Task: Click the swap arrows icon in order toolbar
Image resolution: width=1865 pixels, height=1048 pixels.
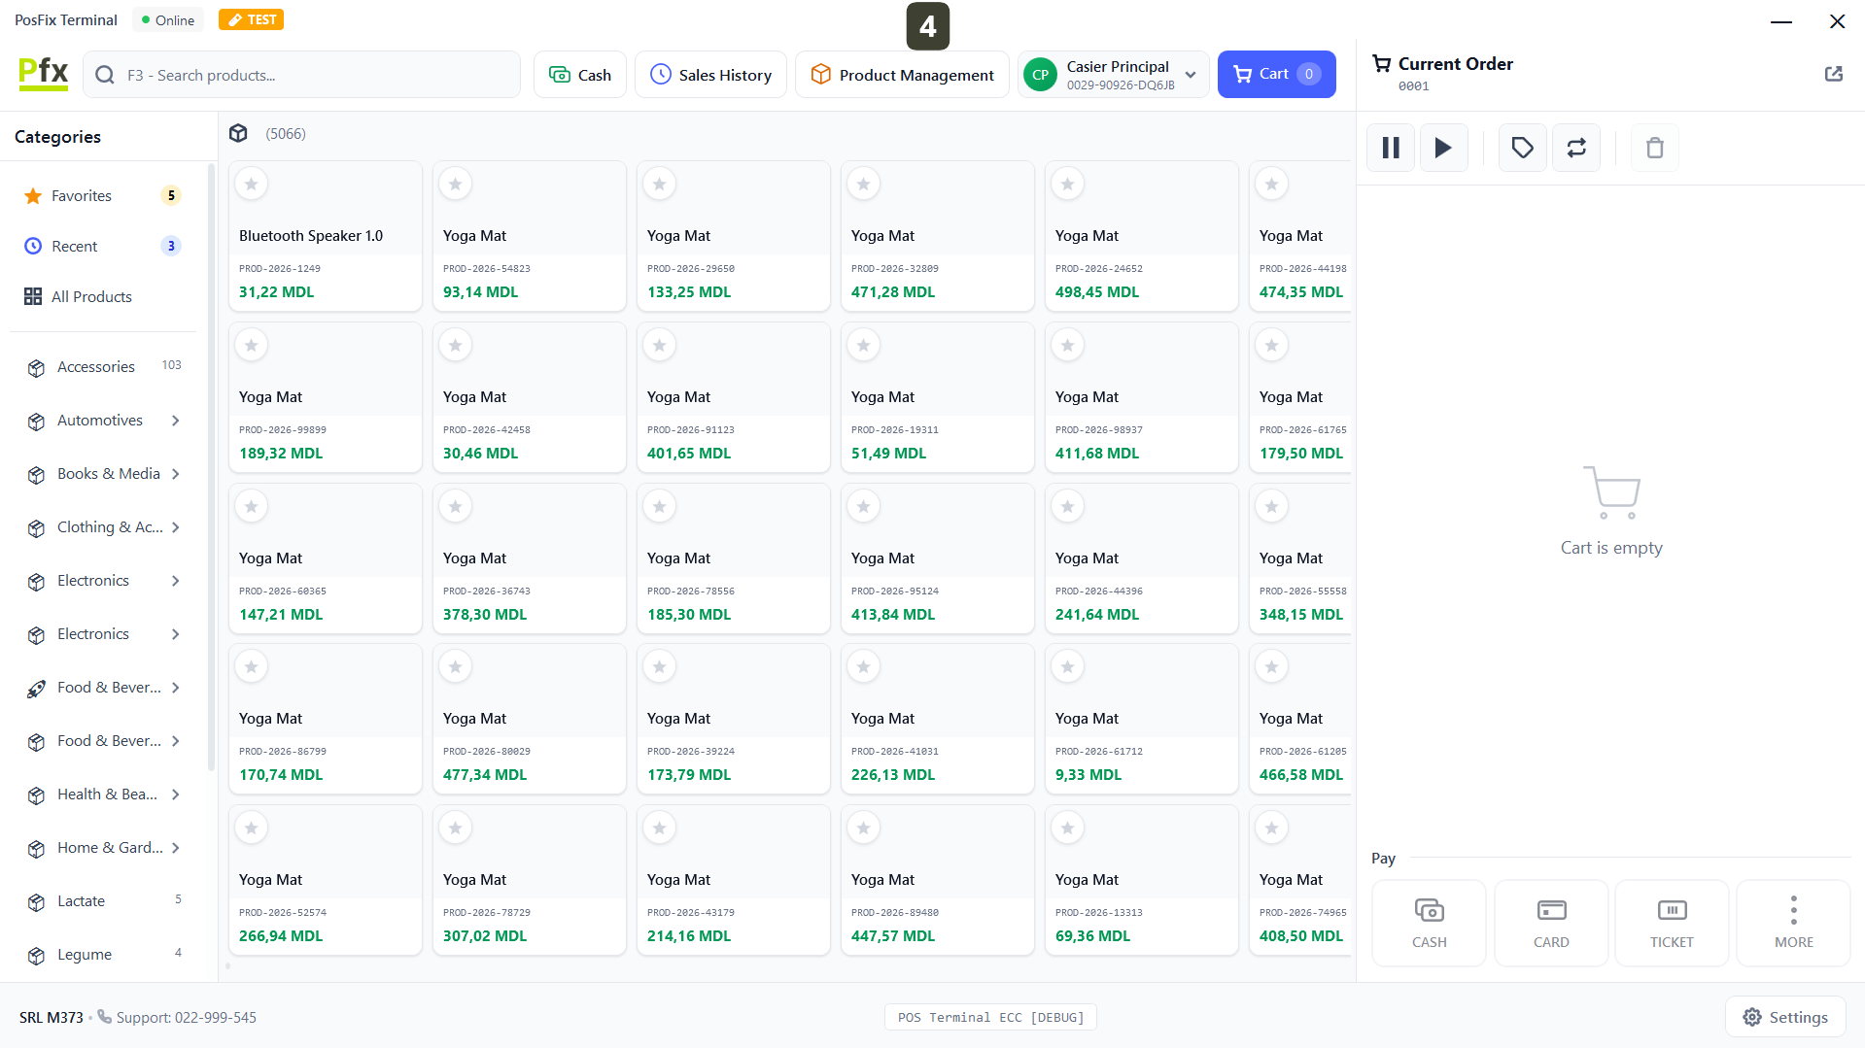Action: [1575, 148]
